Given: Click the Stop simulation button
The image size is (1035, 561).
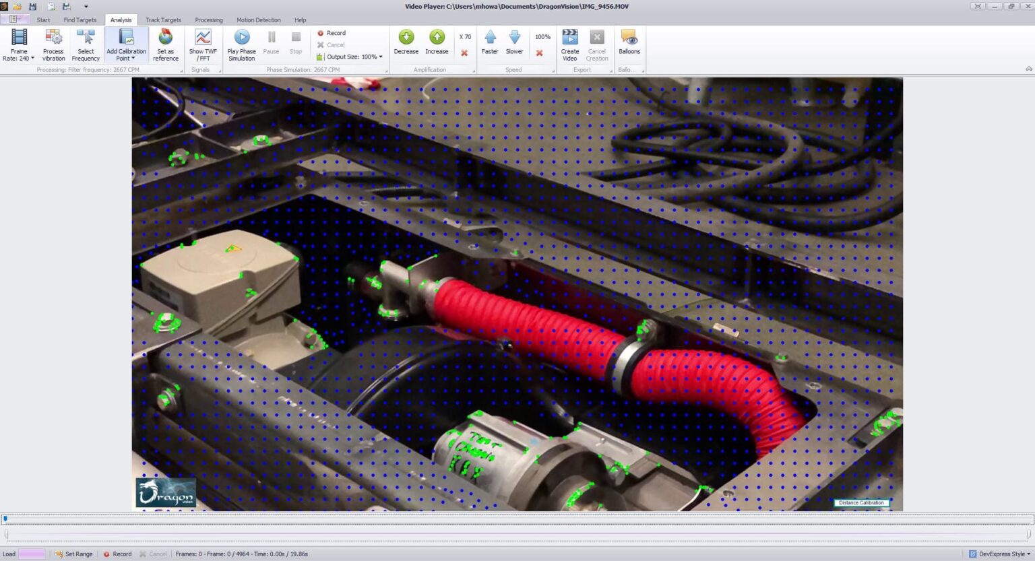Looking at the screenshot, I should pos(296,42).
